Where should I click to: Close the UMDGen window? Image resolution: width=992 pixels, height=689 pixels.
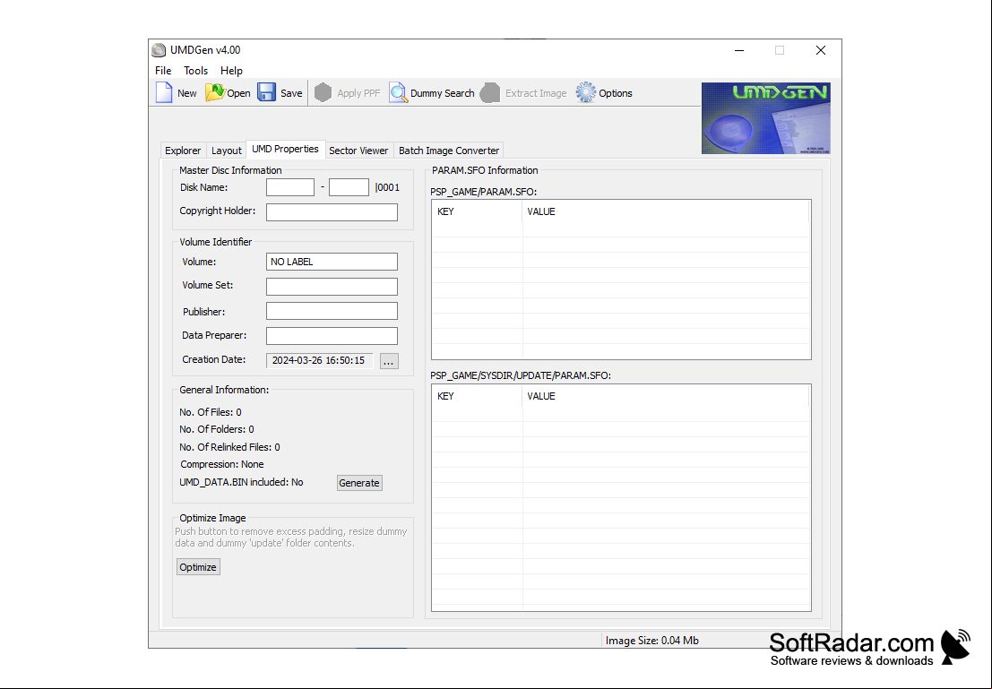tap(821, 50)
